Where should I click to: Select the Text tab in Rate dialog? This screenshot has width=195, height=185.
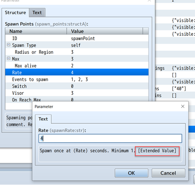coord(43,119)
